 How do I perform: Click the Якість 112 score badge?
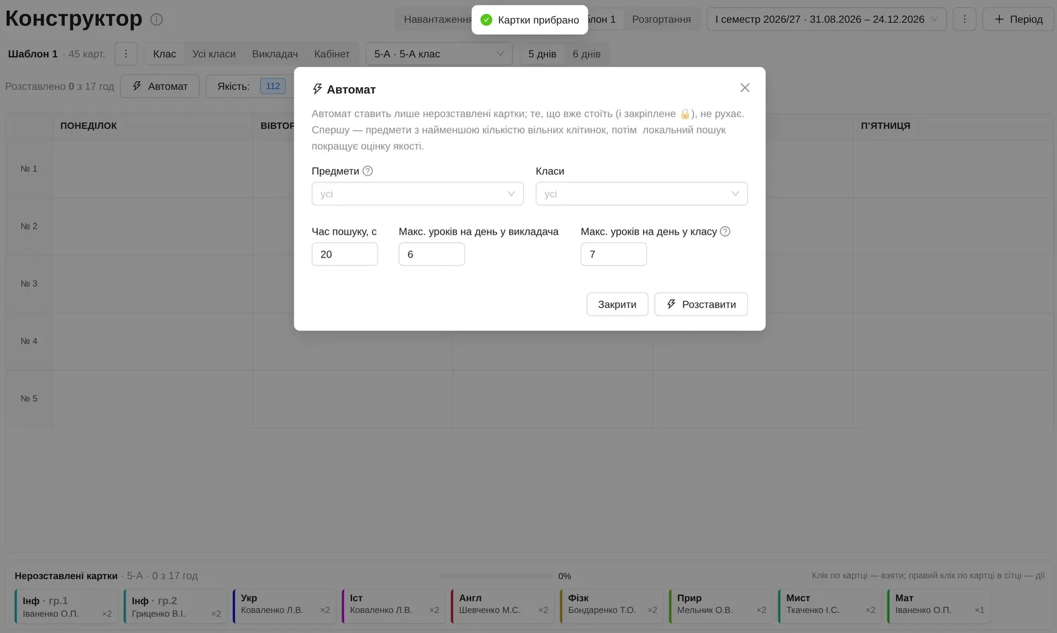[x=273, y=86]
